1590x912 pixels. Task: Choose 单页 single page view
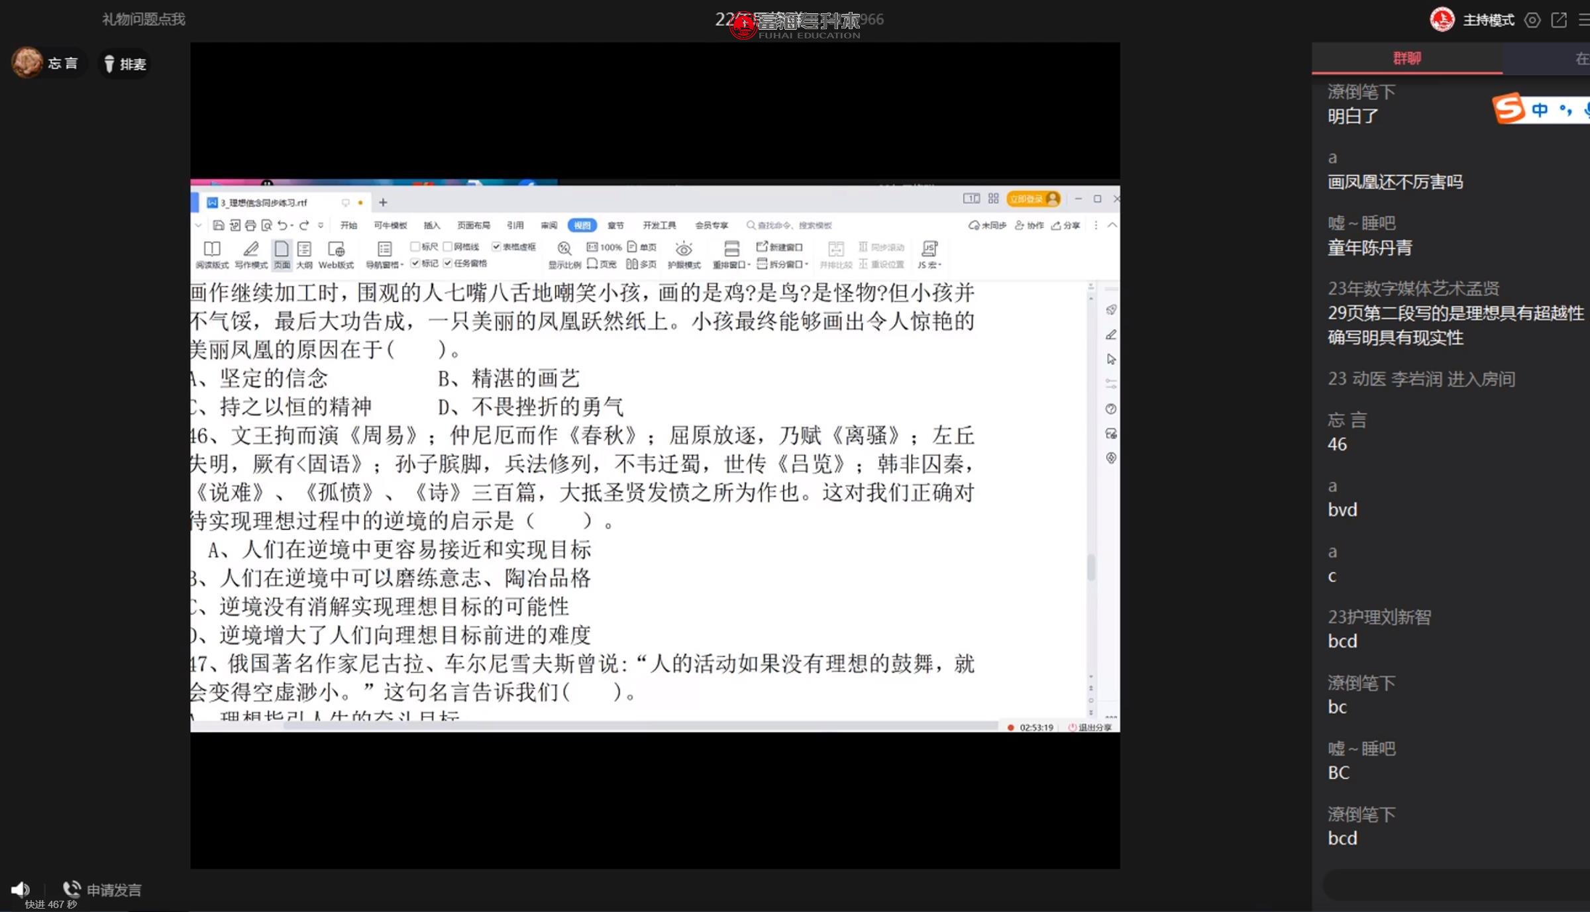tap(642, 247)
